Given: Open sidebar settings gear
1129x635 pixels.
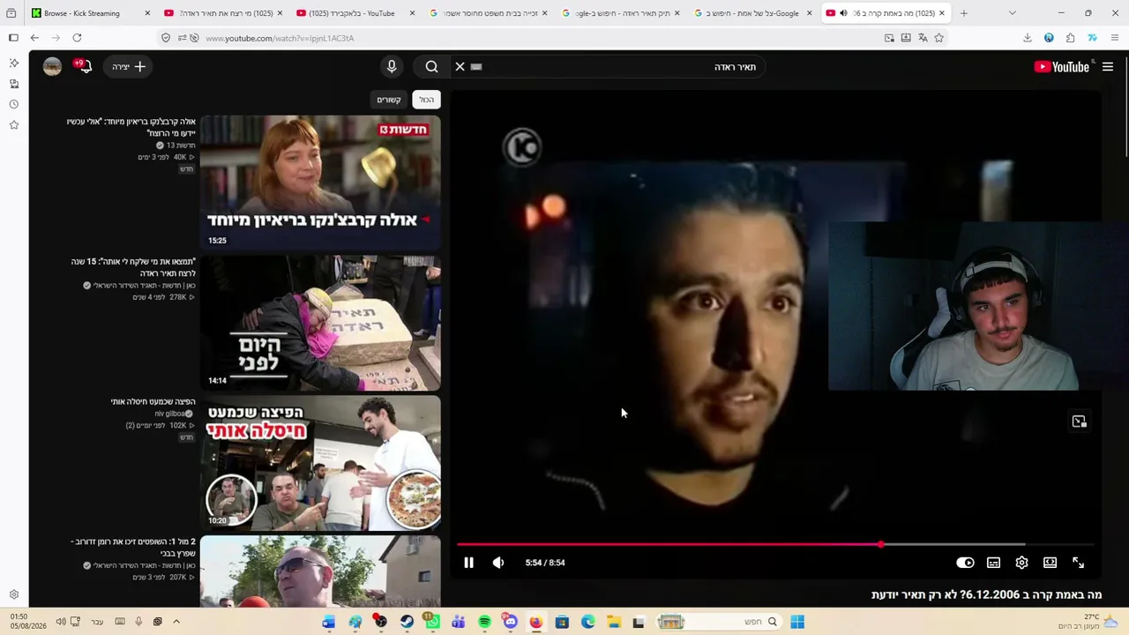Looking at the screenshot, I should [x=14, y=595].
